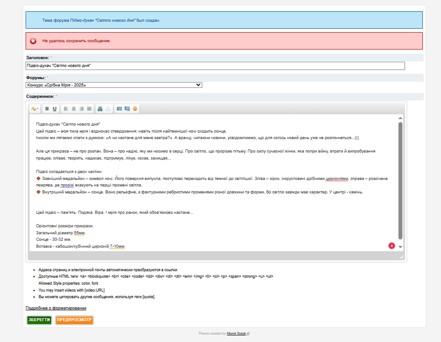The height and width of the screenshot is (342, 441).
Task: Align text to the left
Action: click(x=66, y=109)
